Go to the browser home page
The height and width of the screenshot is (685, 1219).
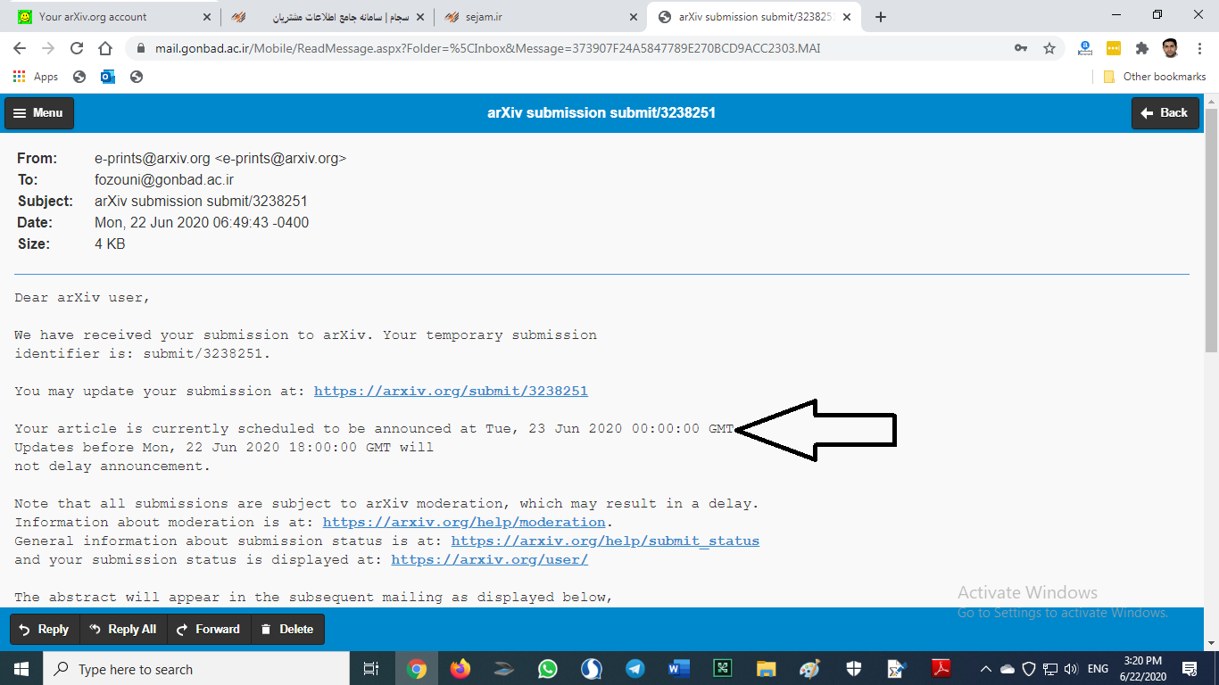click(x=105, y=48)
